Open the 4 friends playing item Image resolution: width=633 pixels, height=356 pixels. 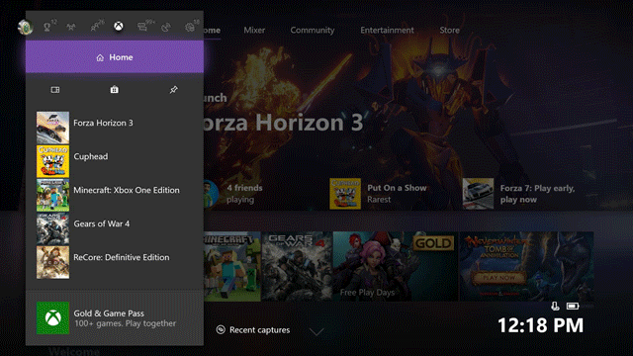233,194
